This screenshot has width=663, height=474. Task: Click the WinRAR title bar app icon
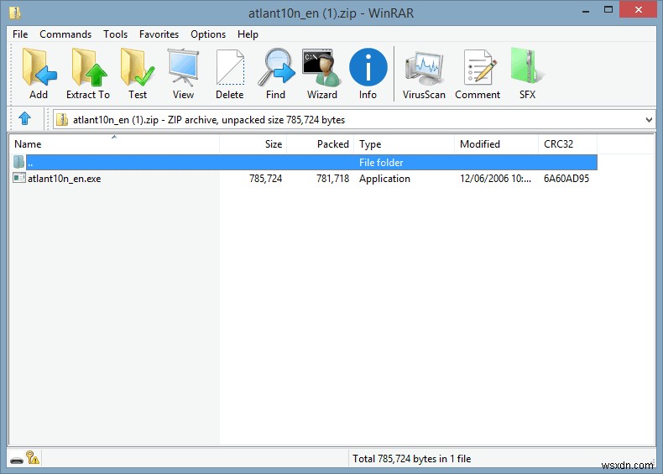tap(15, 13)
